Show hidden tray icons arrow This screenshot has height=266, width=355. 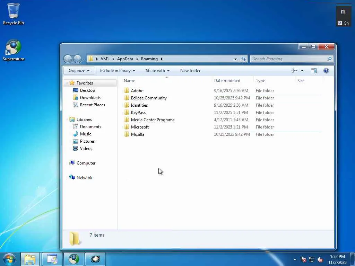[295, 259]
